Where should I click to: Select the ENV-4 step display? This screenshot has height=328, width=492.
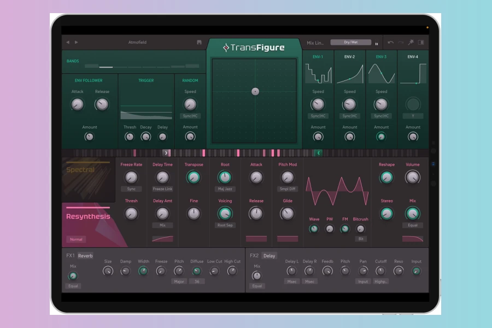tap(413, 73)
